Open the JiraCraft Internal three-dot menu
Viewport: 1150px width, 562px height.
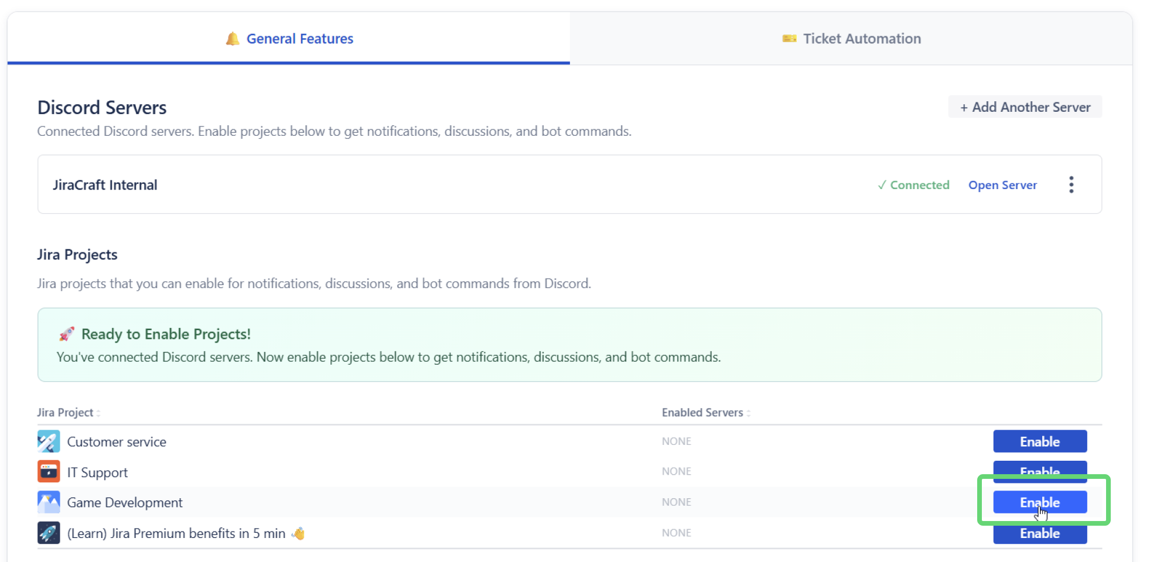click(1071, 184)
